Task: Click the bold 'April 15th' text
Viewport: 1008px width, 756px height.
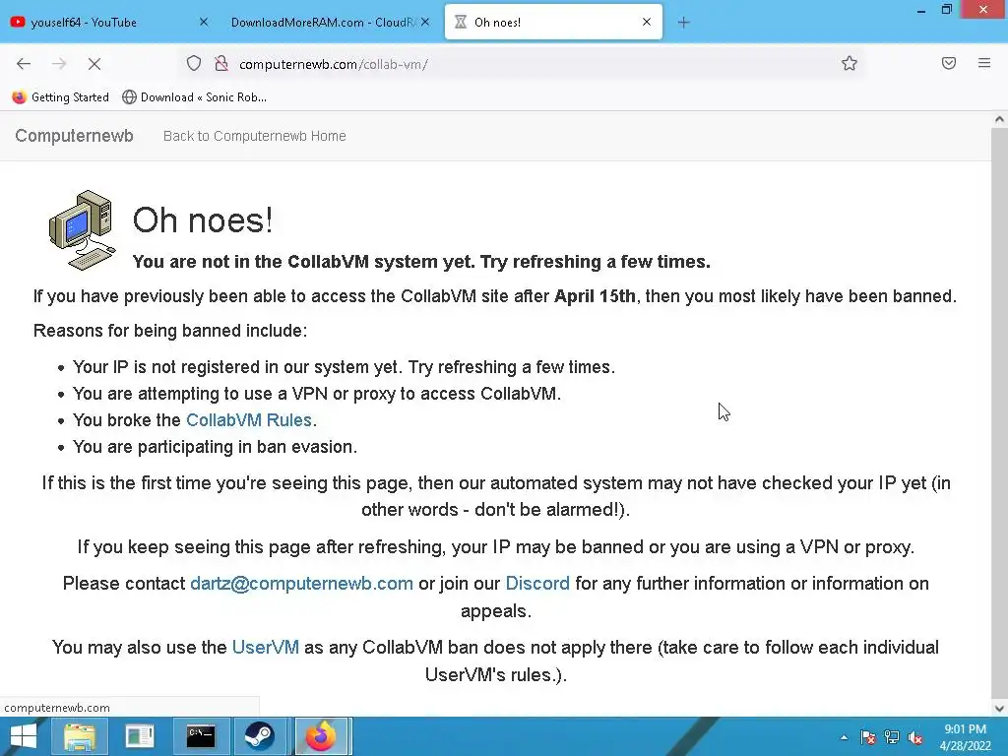Action: [x=595, y=296]
